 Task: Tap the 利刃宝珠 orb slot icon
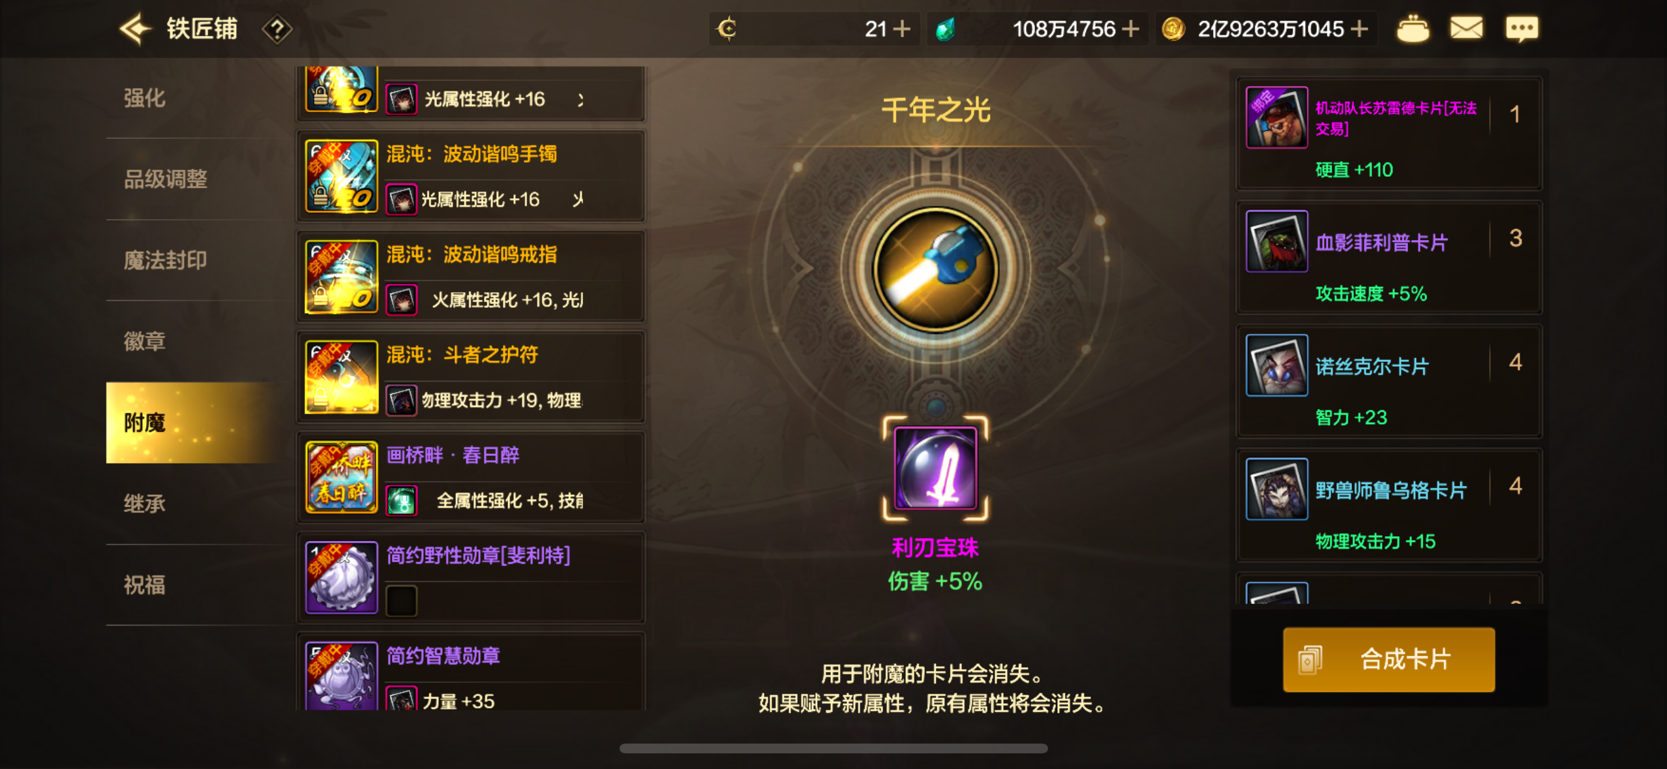coord(935,468)
